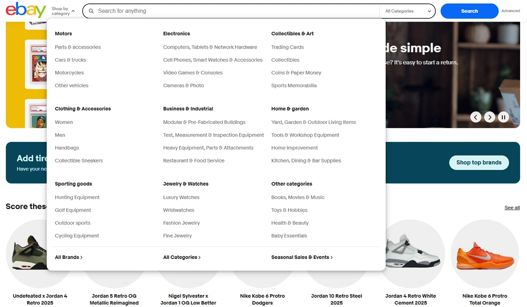Open the Electronics category heading
527x307 pixels.
click(x=177, y=34)
